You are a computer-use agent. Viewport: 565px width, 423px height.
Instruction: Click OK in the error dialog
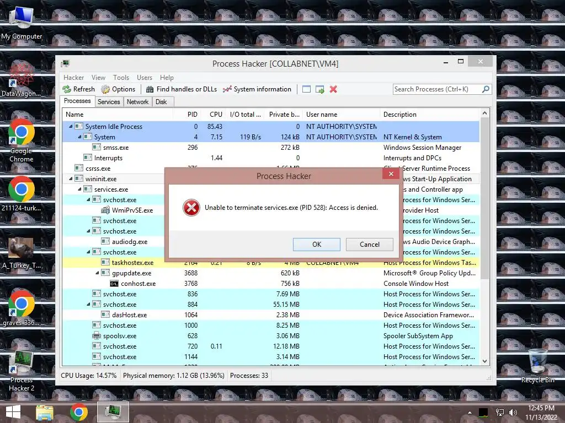[317, 244]
